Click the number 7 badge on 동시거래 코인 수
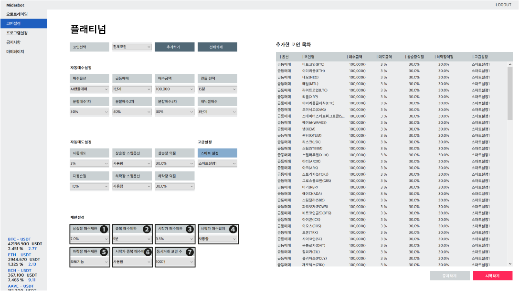This screenshot has height=291, width=519. tap(190, 252)
